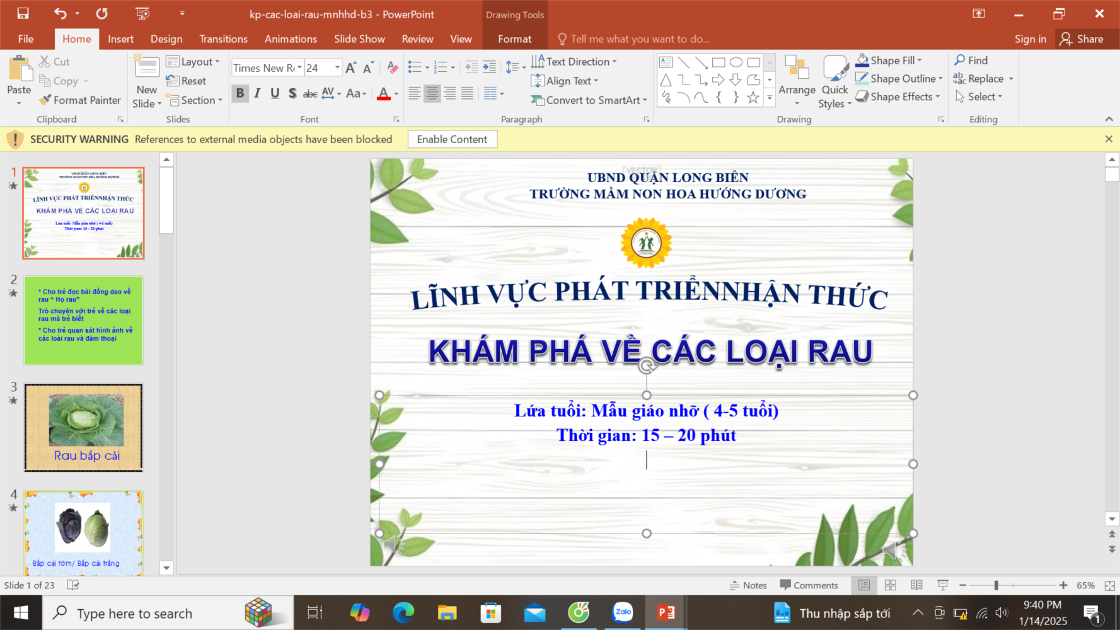
Task: Click the Find magnifier in Editing group
Action: click(x=960, y=60)
